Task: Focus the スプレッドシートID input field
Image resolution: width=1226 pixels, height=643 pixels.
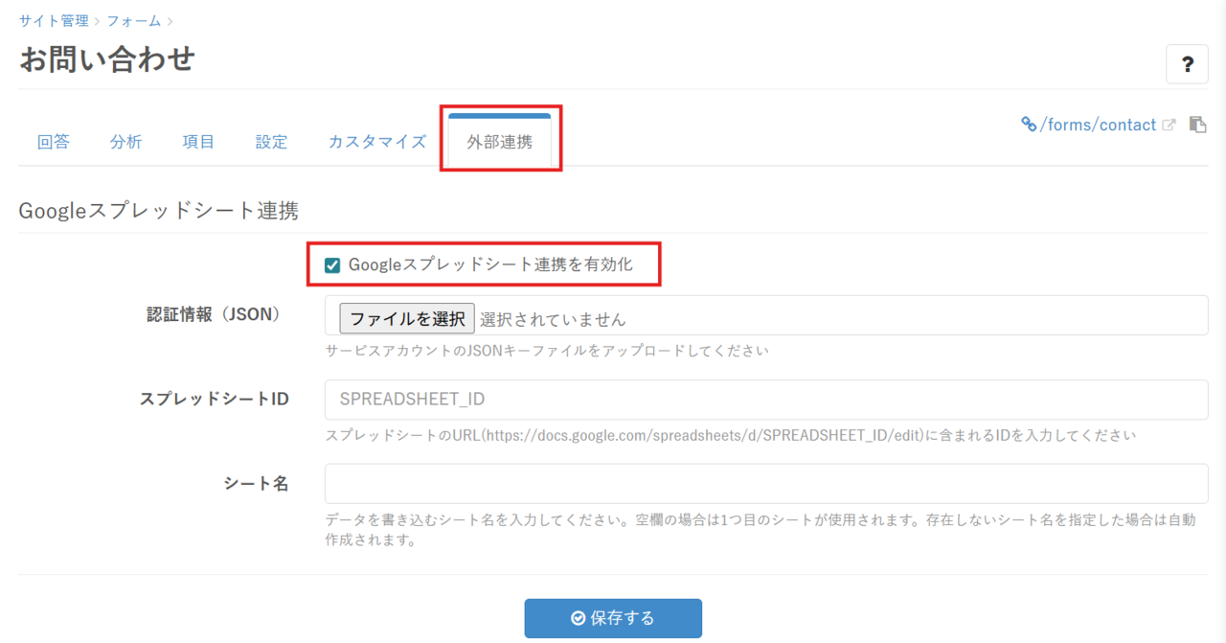Action: click(766, 400)
